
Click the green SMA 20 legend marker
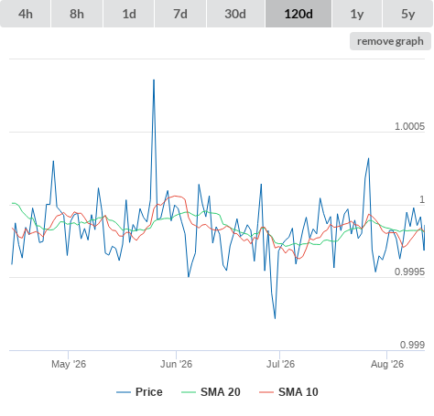point(189,392)
